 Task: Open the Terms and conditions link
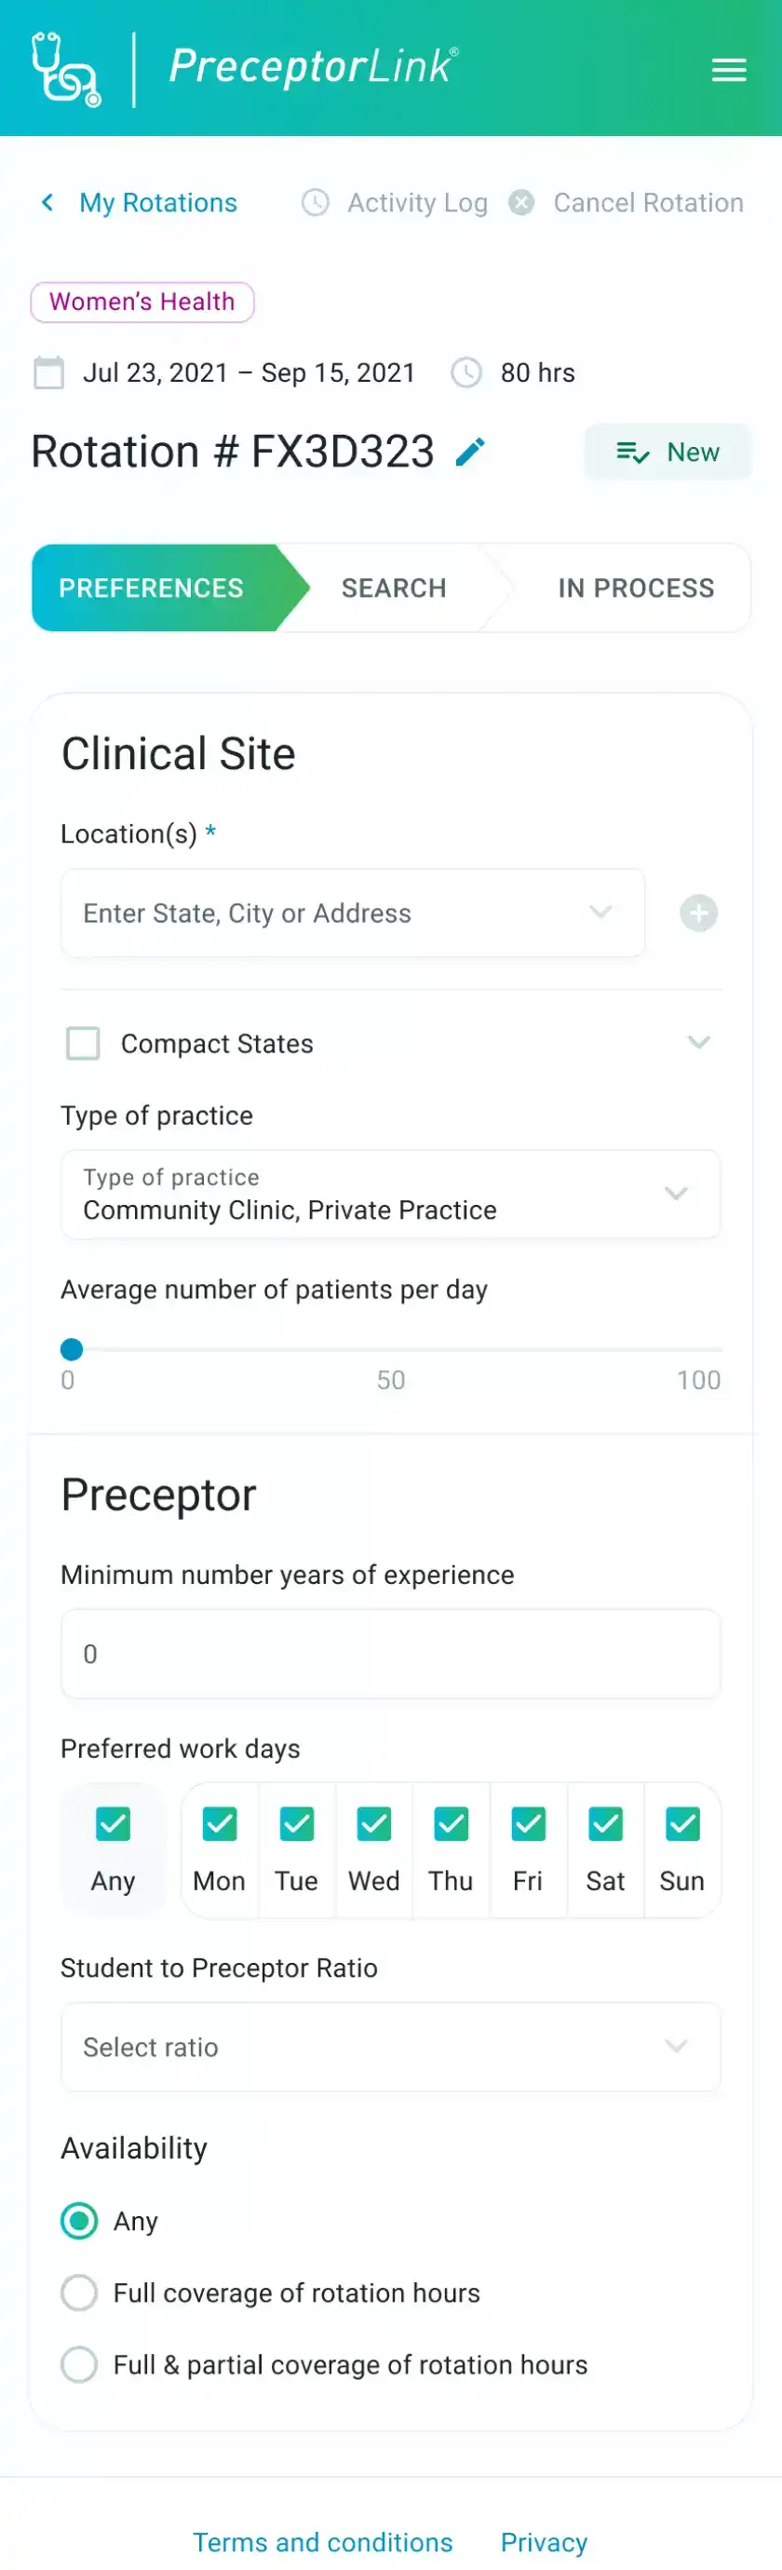pyautogui.click(x=322, y=2541)
